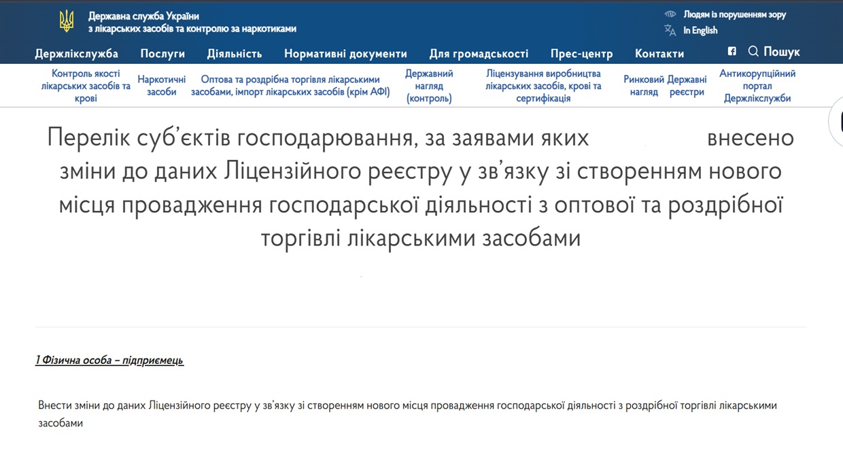Open 'Антикорупційний портал Держлікслужби' link
This screenshot has height=476, width=843.
click(757, 86)
